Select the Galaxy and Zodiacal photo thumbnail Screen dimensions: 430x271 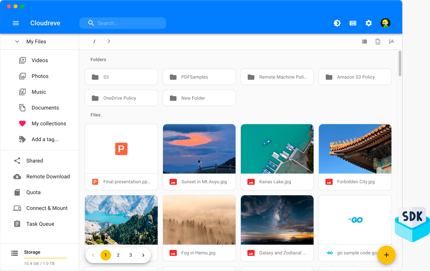[x=277, y=220]
